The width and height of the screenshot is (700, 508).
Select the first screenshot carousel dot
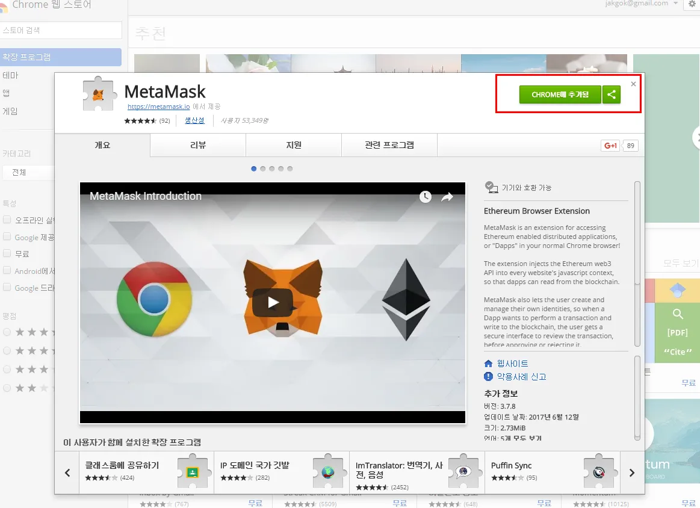point(253,169)
